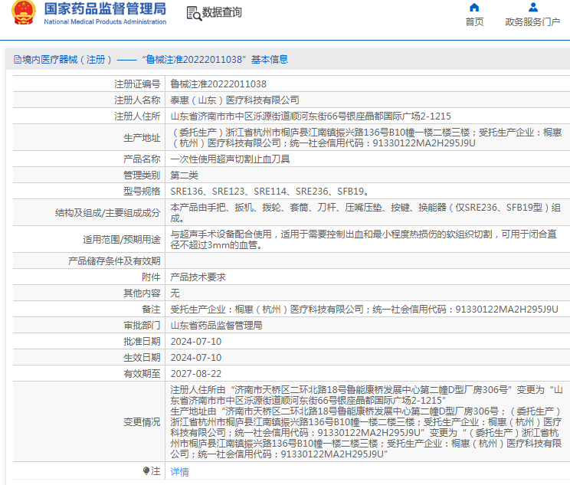Click the 产品储存条件及有效期 label

point(114,261)
